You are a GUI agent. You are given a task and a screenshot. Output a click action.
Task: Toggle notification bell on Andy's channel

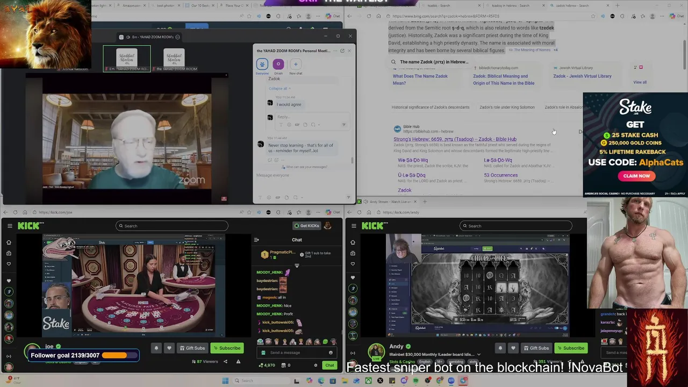pos(500,348)
